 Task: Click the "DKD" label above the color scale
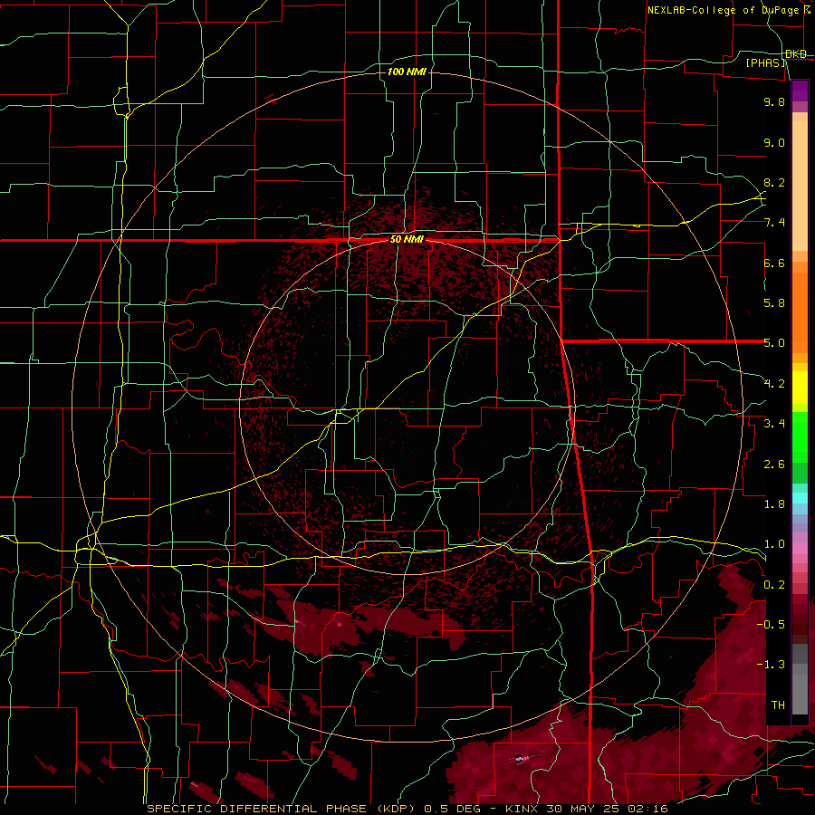click(x=796, y=54)
